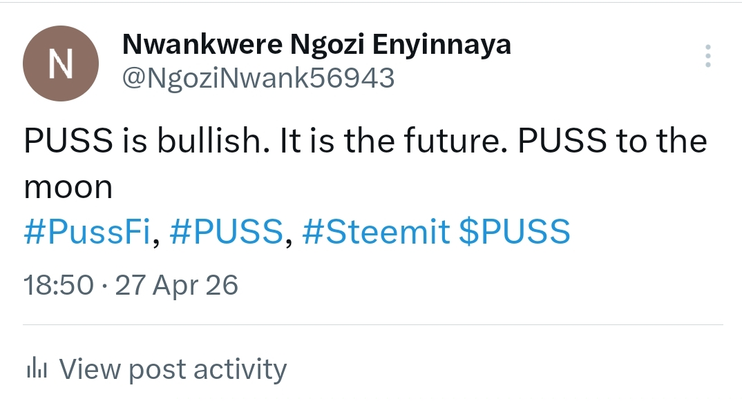Image resolution: width=742 pixels, height=401 pixels.
Task: Click the divider line above post activity
Action: point(373,324)
